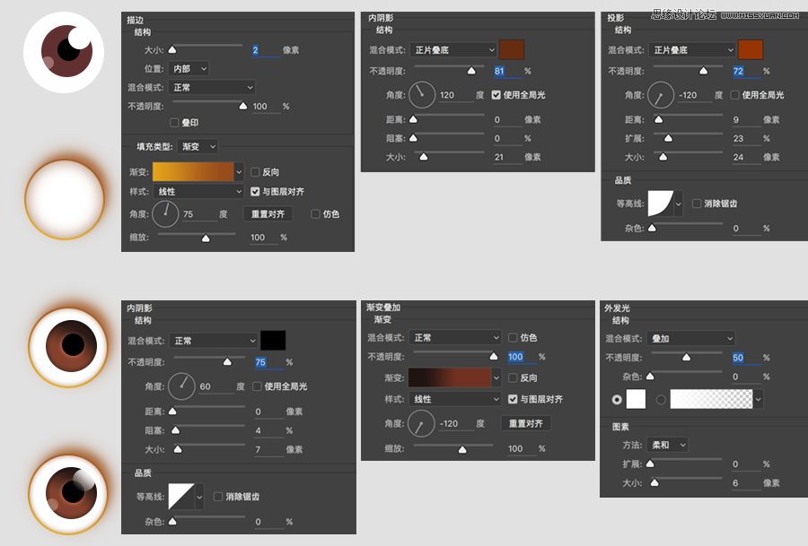Click the Drop Shadow (投影) angle dial
This screenshot has width=808, height=546.
661,95
